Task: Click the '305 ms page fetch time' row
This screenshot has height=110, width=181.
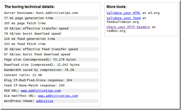Action: pos(51,23)
